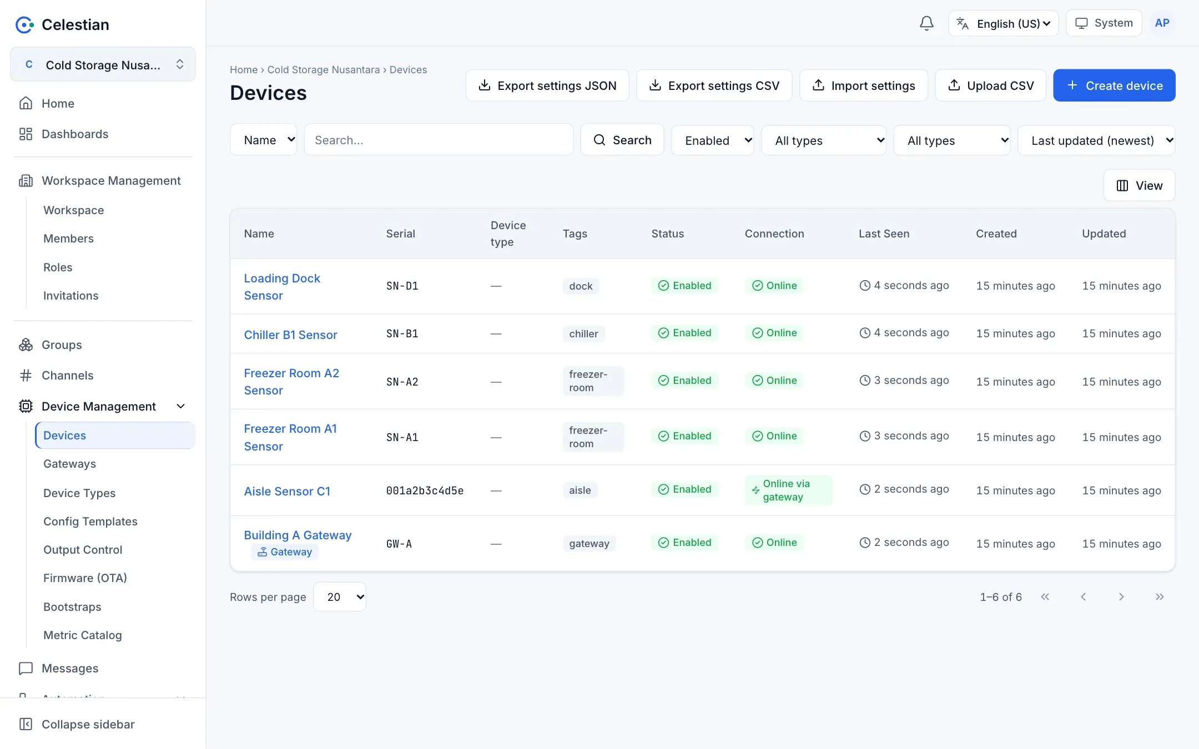Click the Collapse sidebar icon

tap(26, 724)
